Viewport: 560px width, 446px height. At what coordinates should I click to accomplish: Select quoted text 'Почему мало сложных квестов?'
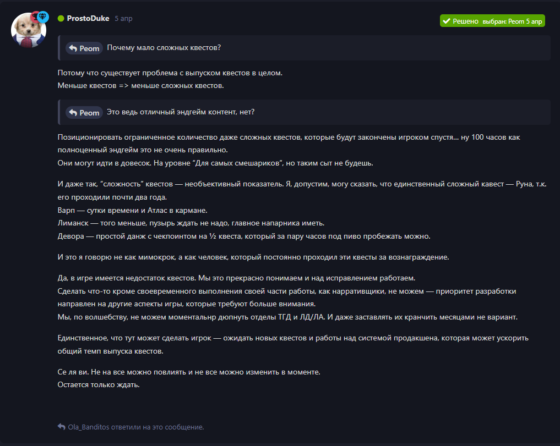[x=164, y=47]
